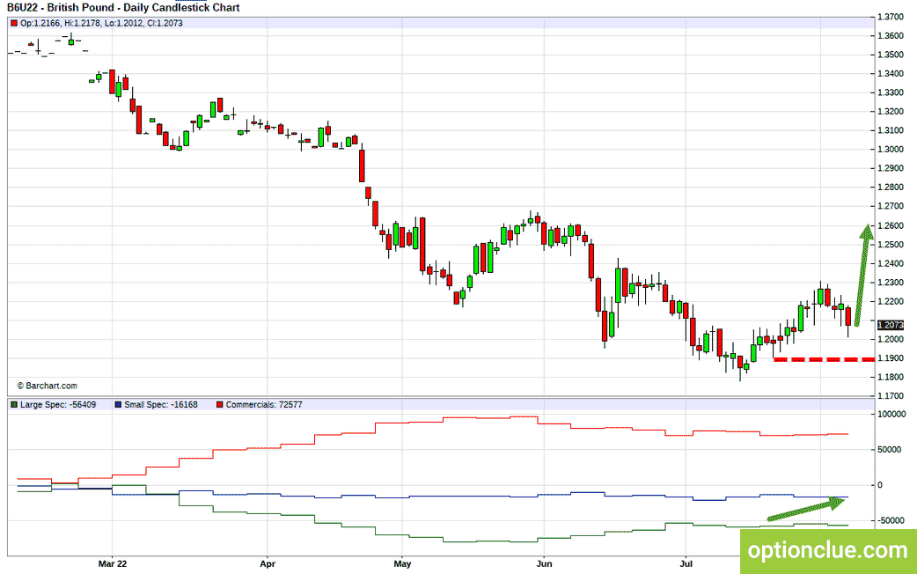Click the chart title B6U22 British Pound

pos(123,8)
